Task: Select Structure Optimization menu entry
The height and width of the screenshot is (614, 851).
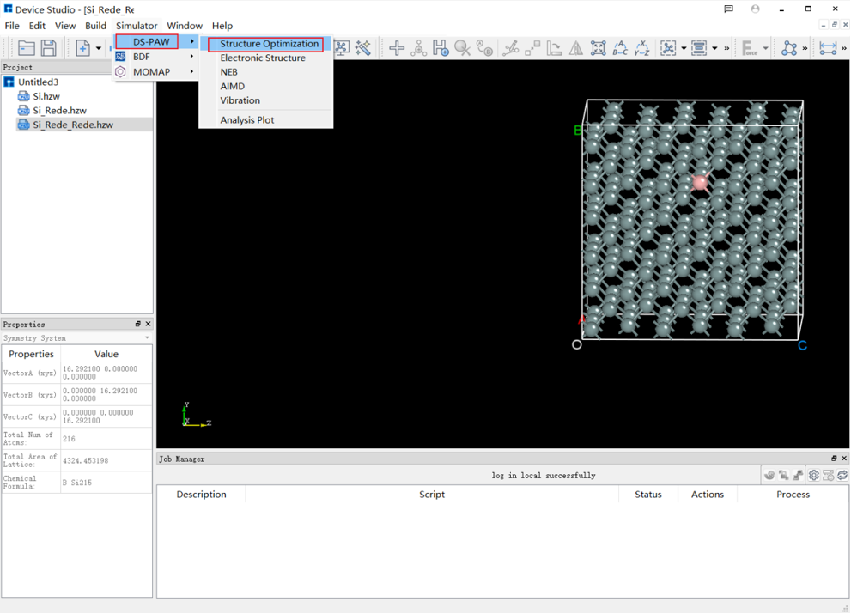Action: [x=269, y=44]
